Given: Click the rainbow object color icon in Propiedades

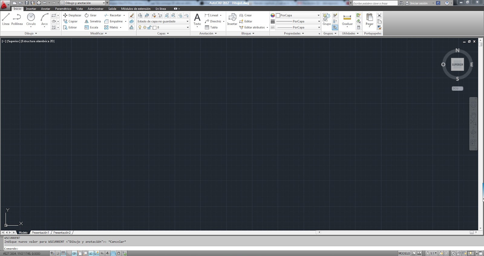Looking at the screenshot, I should point(273,15).
